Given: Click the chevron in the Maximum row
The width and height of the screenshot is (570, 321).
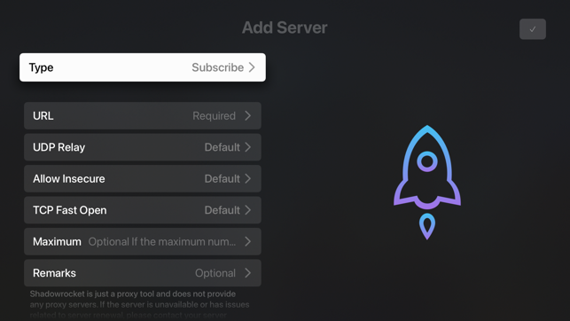Looking at the screenshot, I should 248,241.
